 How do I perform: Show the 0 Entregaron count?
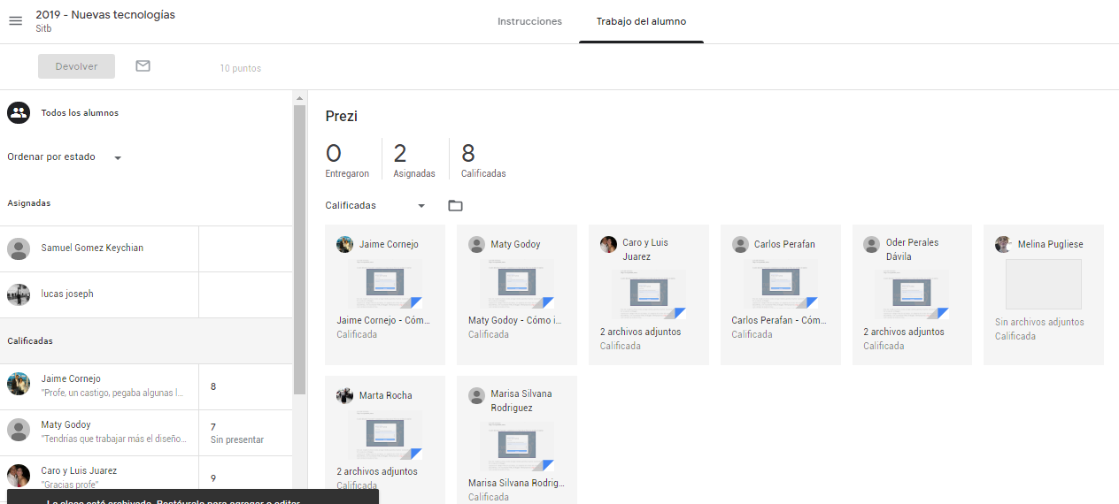[x=347, y=159]
